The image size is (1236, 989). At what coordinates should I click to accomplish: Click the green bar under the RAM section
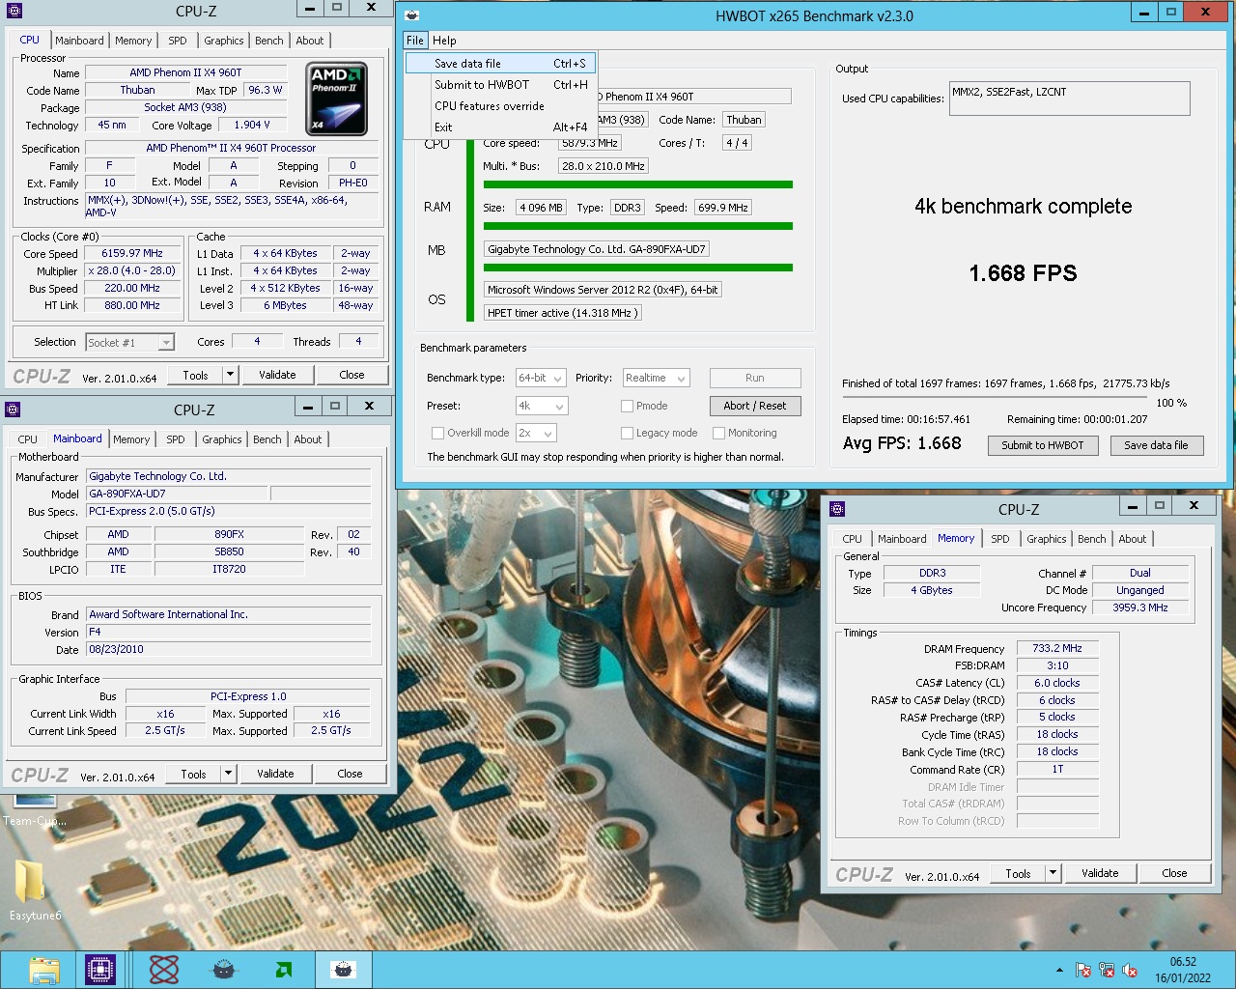point(638,226)
